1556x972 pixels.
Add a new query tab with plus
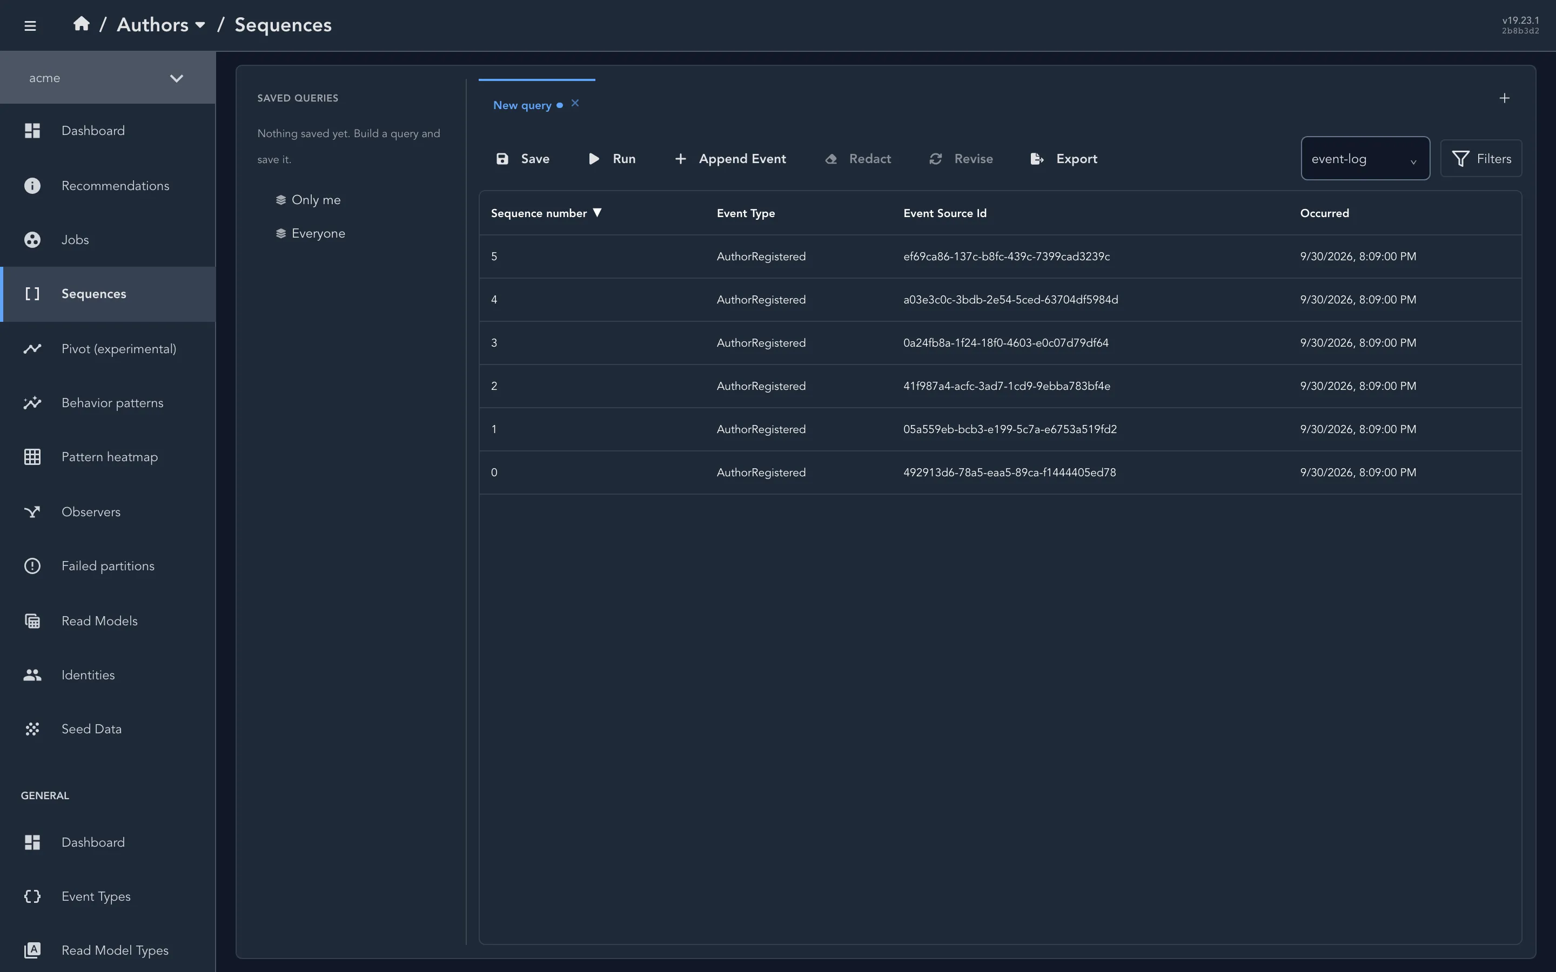[x=1505, y=98]
